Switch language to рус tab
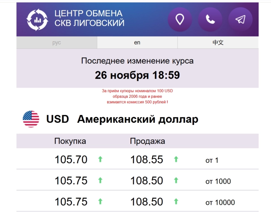The height and width of the screenshot is (213, 271). (x=56, y=43)
